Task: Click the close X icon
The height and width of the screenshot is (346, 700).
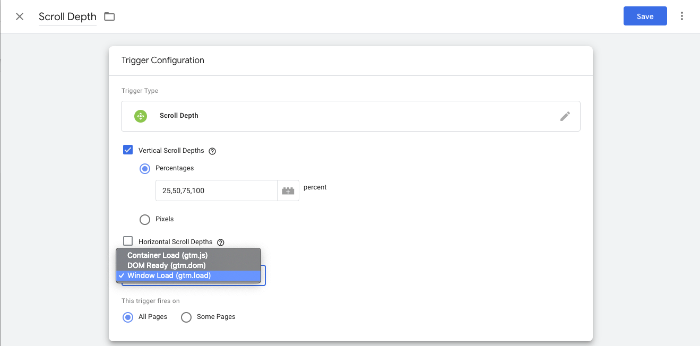Action: tap(20, 16)
